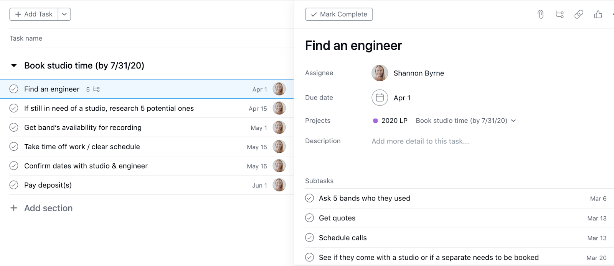Open the Take time off work task

click(82, 147)
